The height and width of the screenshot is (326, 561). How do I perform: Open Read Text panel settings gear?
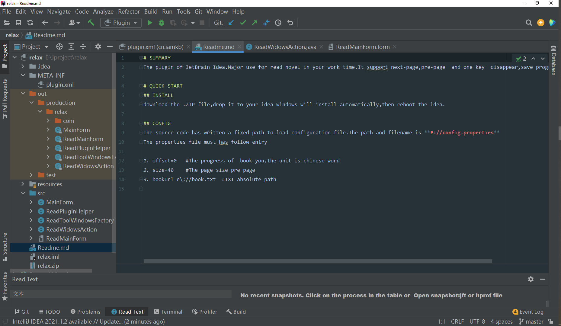coord(531,279)
